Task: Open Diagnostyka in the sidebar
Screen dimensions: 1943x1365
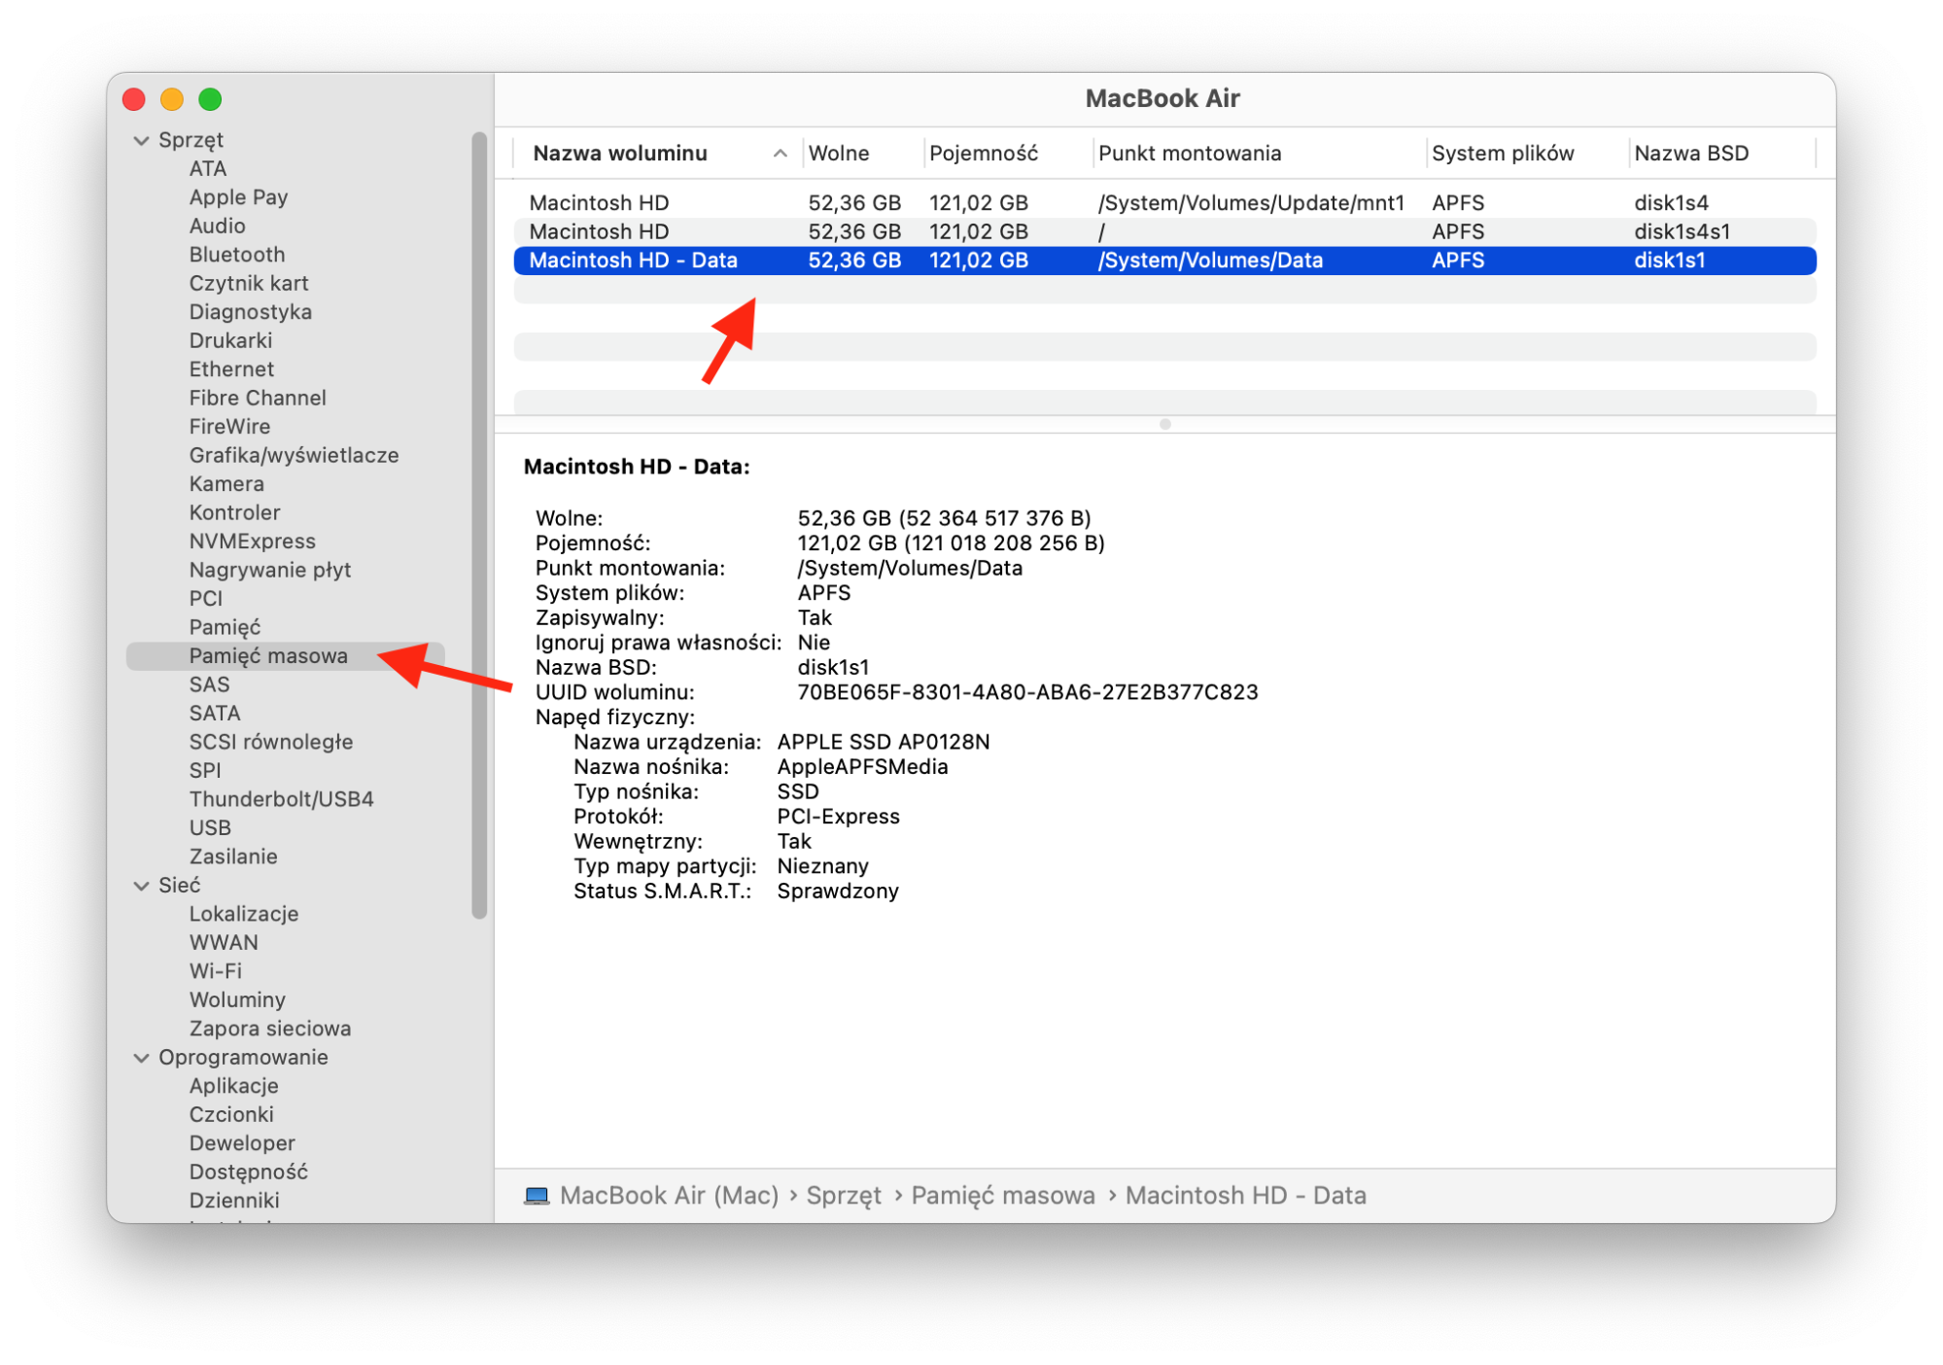Action: coord(251,312)
